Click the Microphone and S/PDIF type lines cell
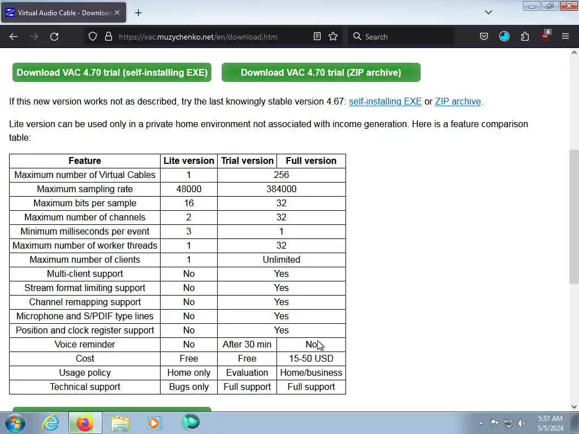The image size is (579, 434). pos(85,316)
